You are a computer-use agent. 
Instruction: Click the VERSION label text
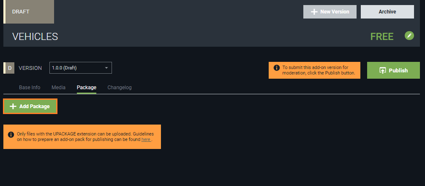[x=30, y=68]
